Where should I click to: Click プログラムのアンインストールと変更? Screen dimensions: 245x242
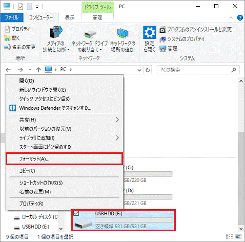point(196,30)
